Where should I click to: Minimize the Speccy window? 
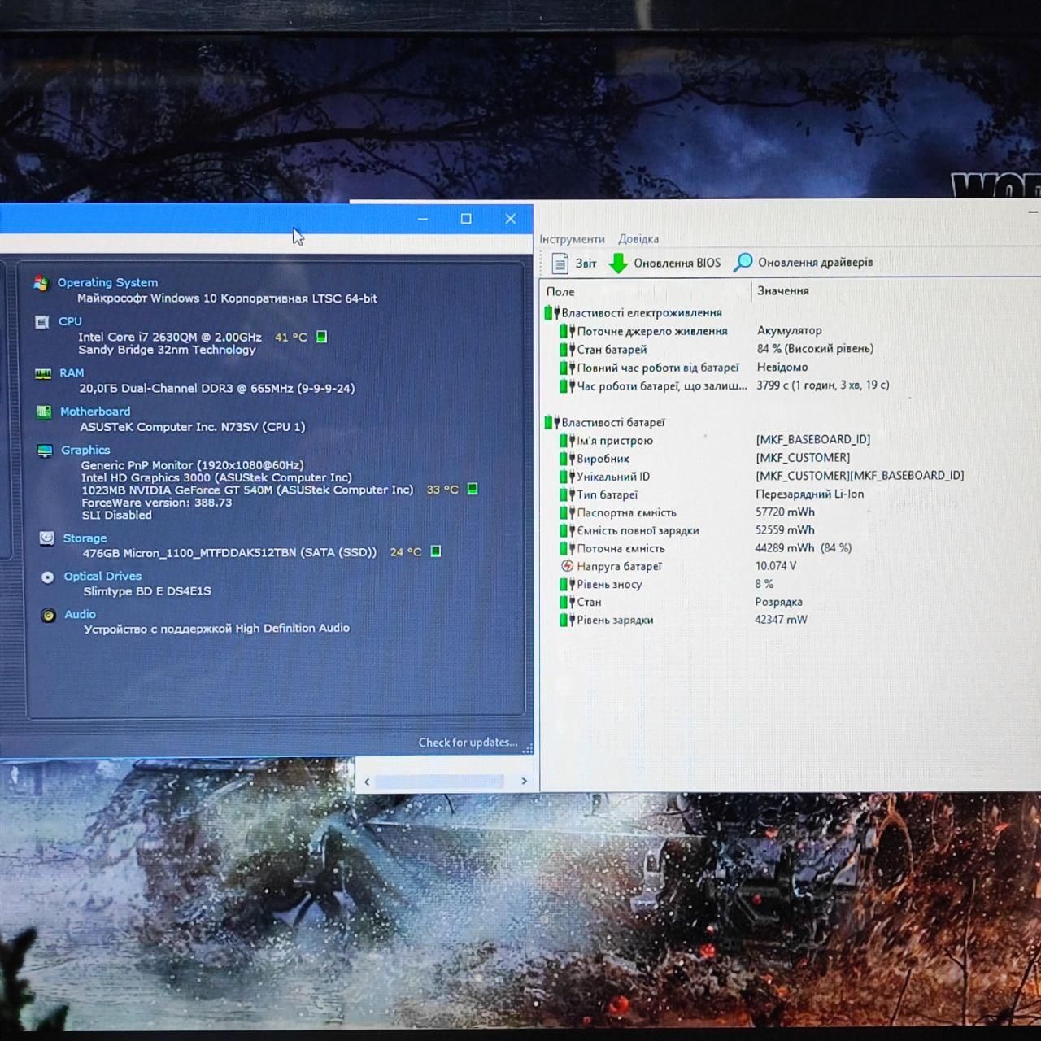(x=423, y=219)
